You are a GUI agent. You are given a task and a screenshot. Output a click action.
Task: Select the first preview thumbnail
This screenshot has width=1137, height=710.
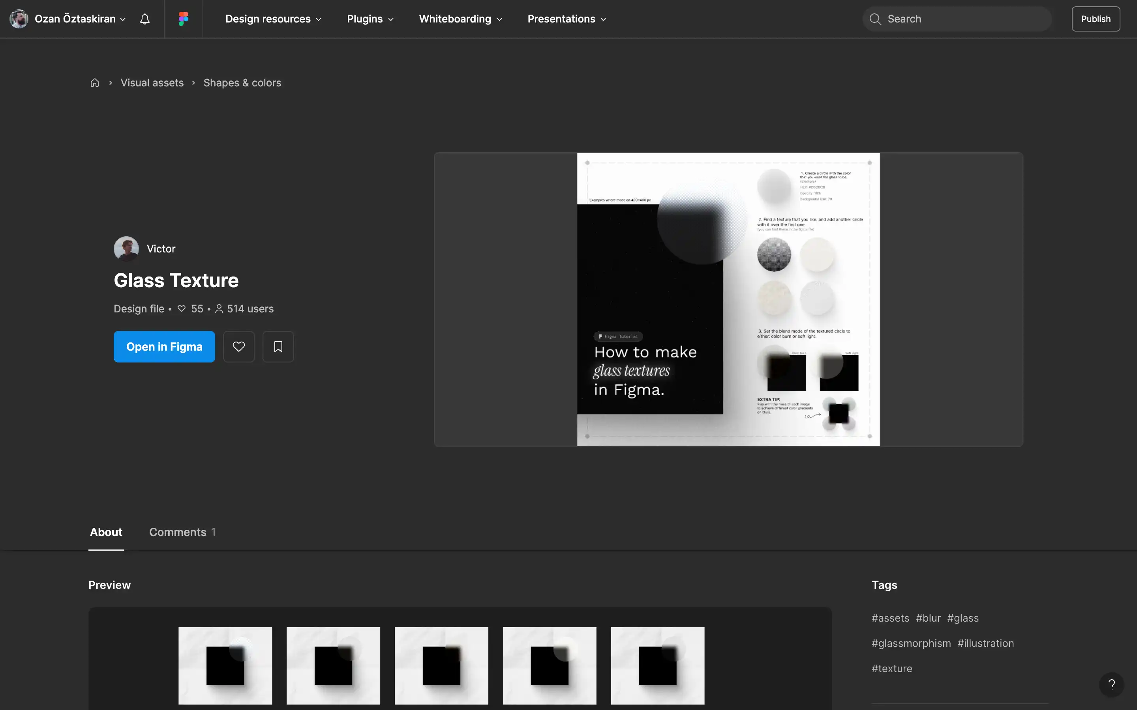(x=225, y=665)
